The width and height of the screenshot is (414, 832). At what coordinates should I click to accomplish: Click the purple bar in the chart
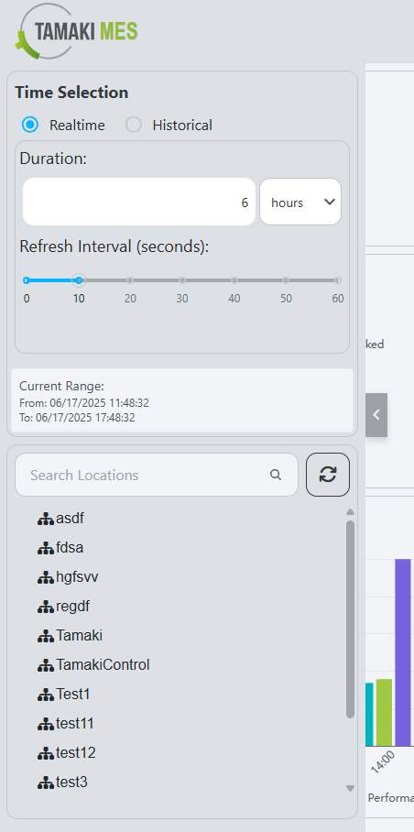click(403, 652)
